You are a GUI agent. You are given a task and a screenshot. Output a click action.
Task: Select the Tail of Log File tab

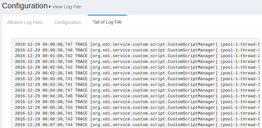[107, 22]
